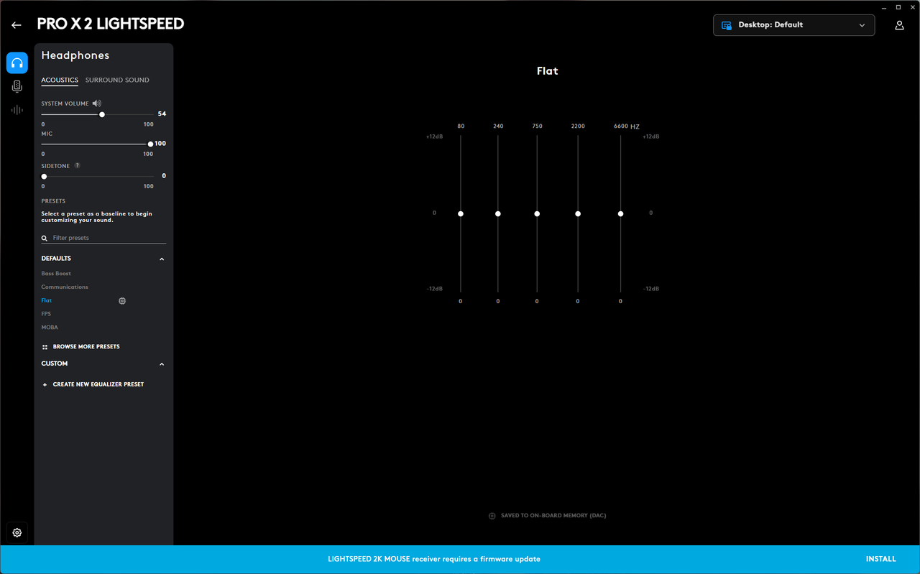Click the Headphones panel heading
The width and height of the screenshot is (920, 574).
coord(75,55)
